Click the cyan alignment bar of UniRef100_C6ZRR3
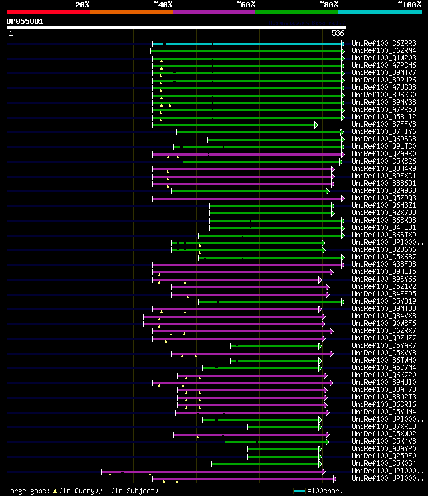428x496 pixels. (x=248, y=44)
